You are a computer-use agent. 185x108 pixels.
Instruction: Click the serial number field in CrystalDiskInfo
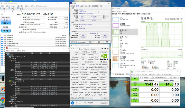35,20
